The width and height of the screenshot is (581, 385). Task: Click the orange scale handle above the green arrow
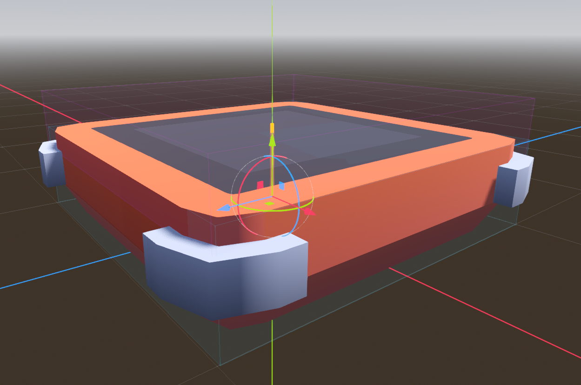click(x=272, y=126)
